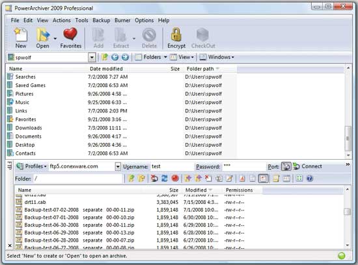
Task: Open the Burner menu
Action: [x=122, y=20]
